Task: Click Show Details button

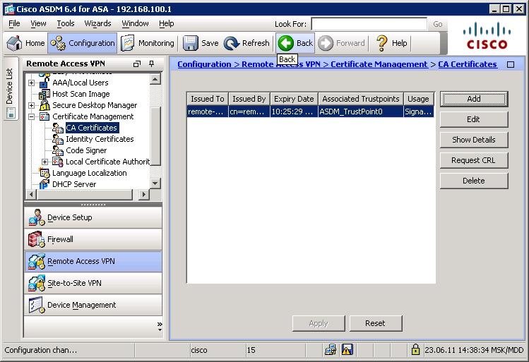Action: [x=474, y=140]
